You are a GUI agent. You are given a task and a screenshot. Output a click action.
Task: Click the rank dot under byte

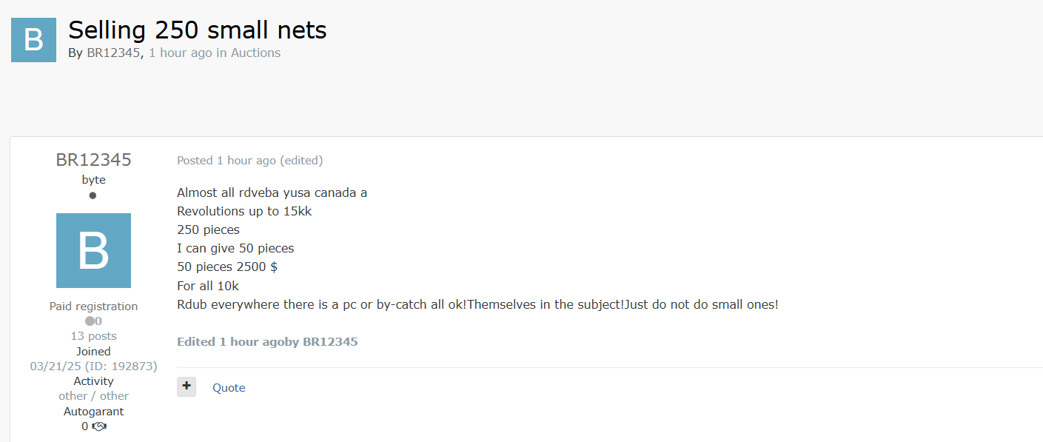(x=93, y=195)
